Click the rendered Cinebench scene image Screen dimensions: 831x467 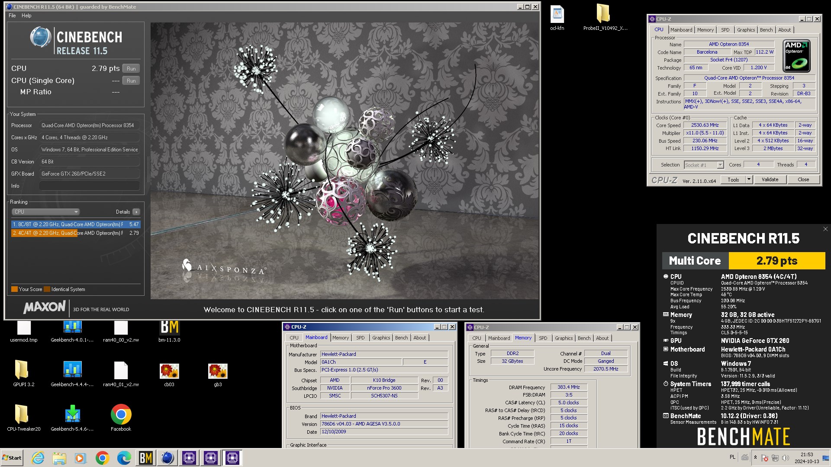[345, 161]
